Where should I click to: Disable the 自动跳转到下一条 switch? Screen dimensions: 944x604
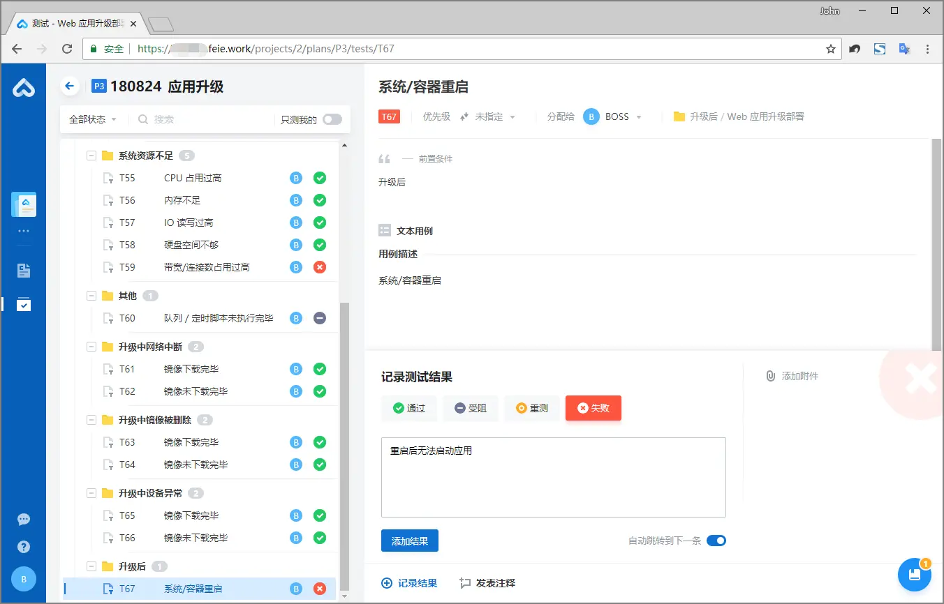[716, 541]
